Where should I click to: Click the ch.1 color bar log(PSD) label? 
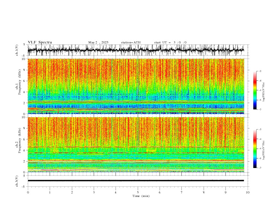[x=264, y=92]
